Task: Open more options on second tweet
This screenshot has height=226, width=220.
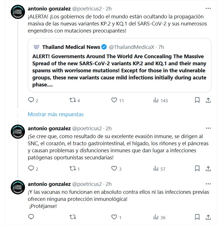Action: (x=208, y=128)
